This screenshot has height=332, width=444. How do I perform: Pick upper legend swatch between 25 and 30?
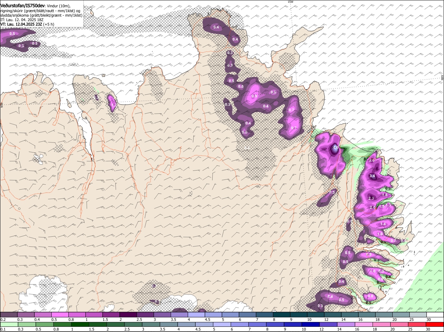(418, 315)
